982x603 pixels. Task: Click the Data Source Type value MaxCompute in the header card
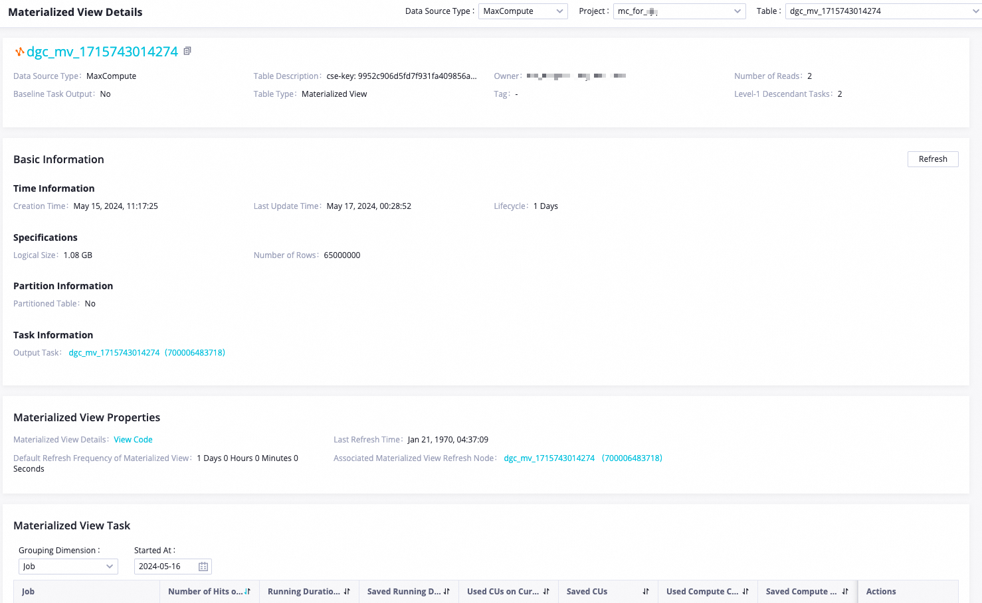pyautogui.click(x=111, y=76)
